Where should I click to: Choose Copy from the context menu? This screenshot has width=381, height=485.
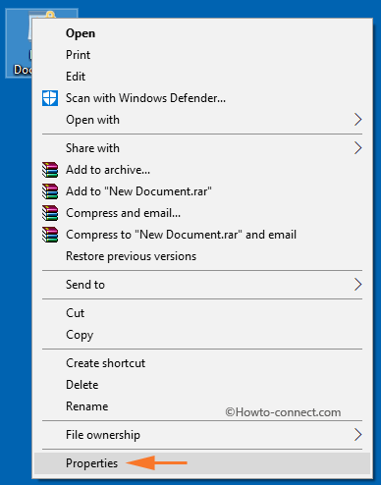click(202, 335)
